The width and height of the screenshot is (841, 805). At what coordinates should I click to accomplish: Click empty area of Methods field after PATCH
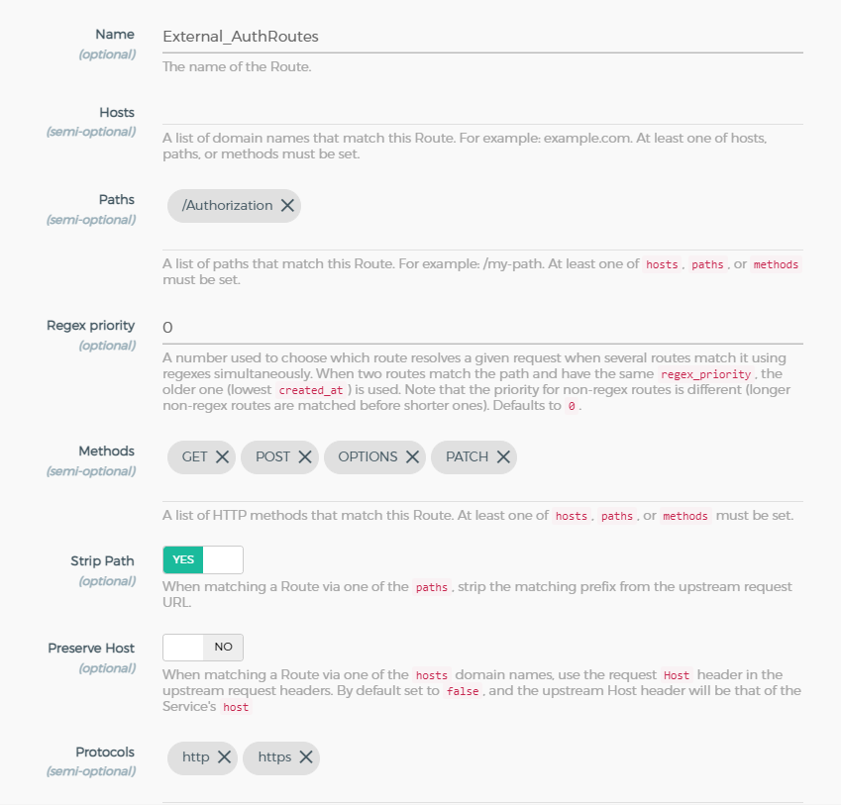[x=654, y=457]
